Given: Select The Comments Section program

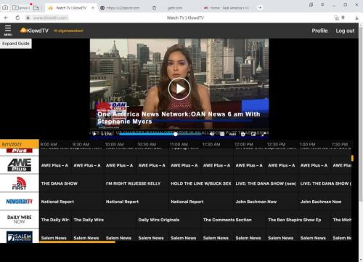Looking at the screenshot, I should (x=234, y=220).
